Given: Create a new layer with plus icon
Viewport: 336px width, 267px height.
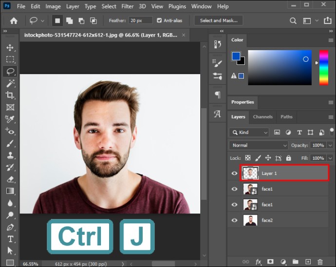Looking at the screenshot, I should pos(308,262).
